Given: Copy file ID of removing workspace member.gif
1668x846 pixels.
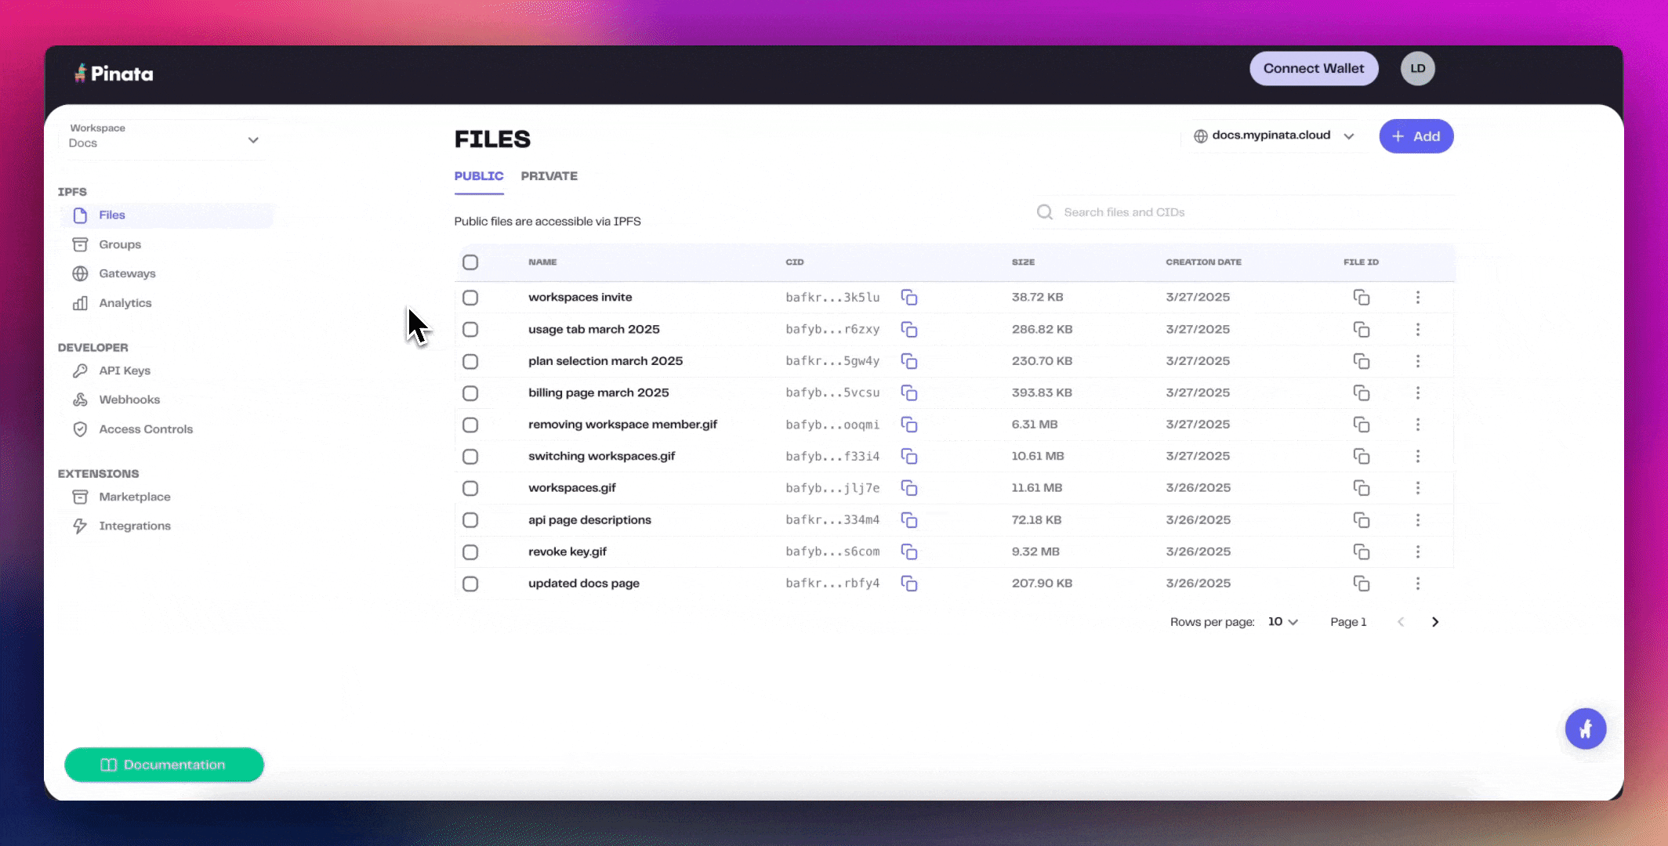Looking at the screenshot, I should pos(1362,425).
